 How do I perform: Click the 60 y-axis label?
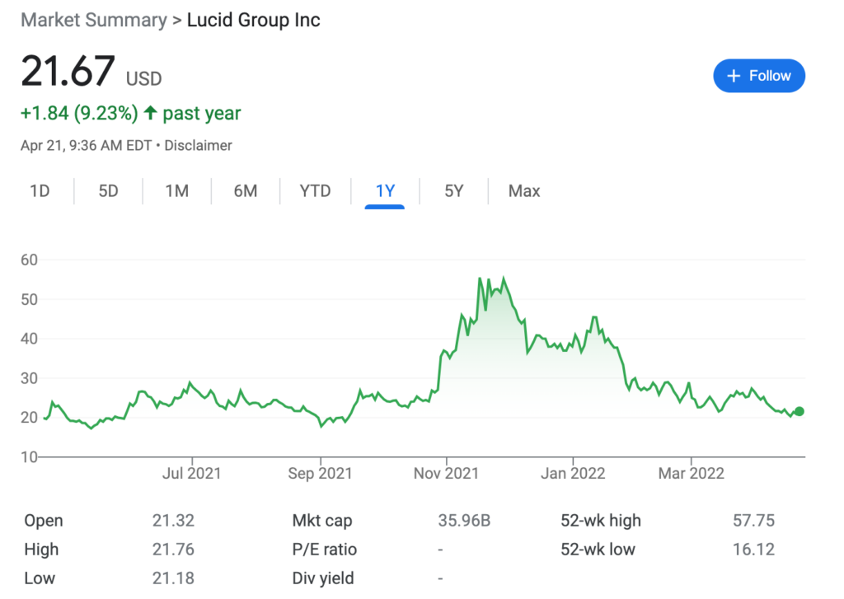tap(29, 260)
